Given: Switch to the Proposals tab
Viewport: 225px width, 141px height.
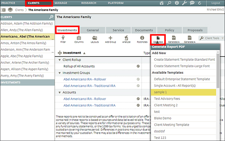Looking at the screenshot, I should tap(195, 30).
